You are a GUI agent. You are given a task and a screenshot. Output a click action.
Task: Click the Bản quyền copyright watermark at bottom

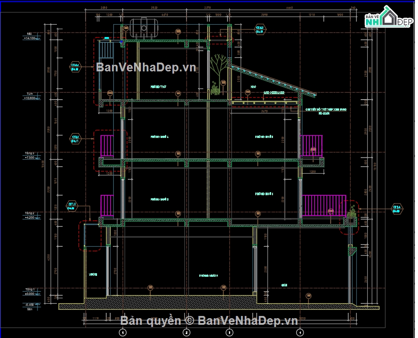tap(209, 320)
